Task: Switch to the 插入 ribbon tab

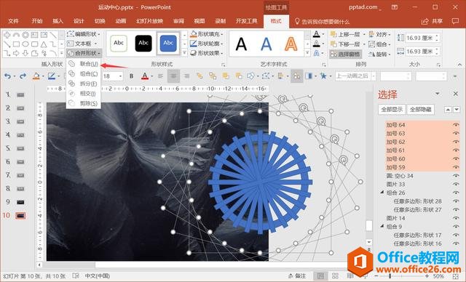Action: pyautogui.click(x=58, y=21)
